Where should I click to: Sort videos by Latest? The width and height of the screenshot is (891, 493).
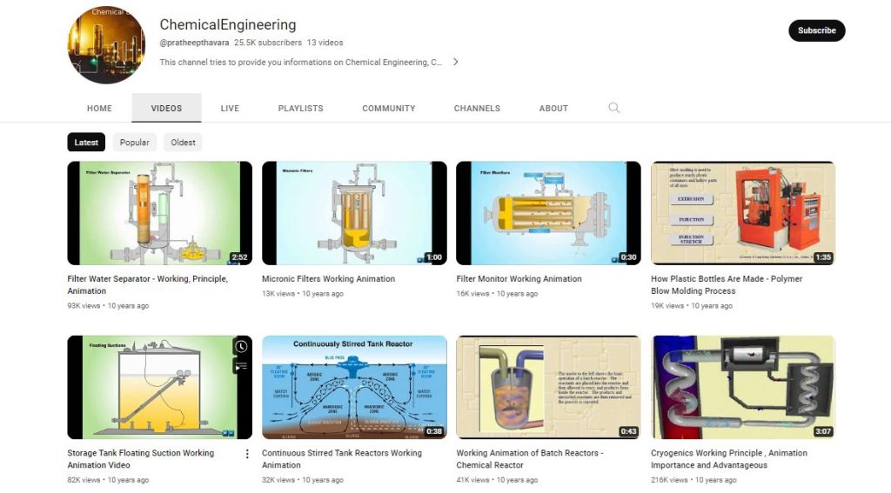click(86, 142)
